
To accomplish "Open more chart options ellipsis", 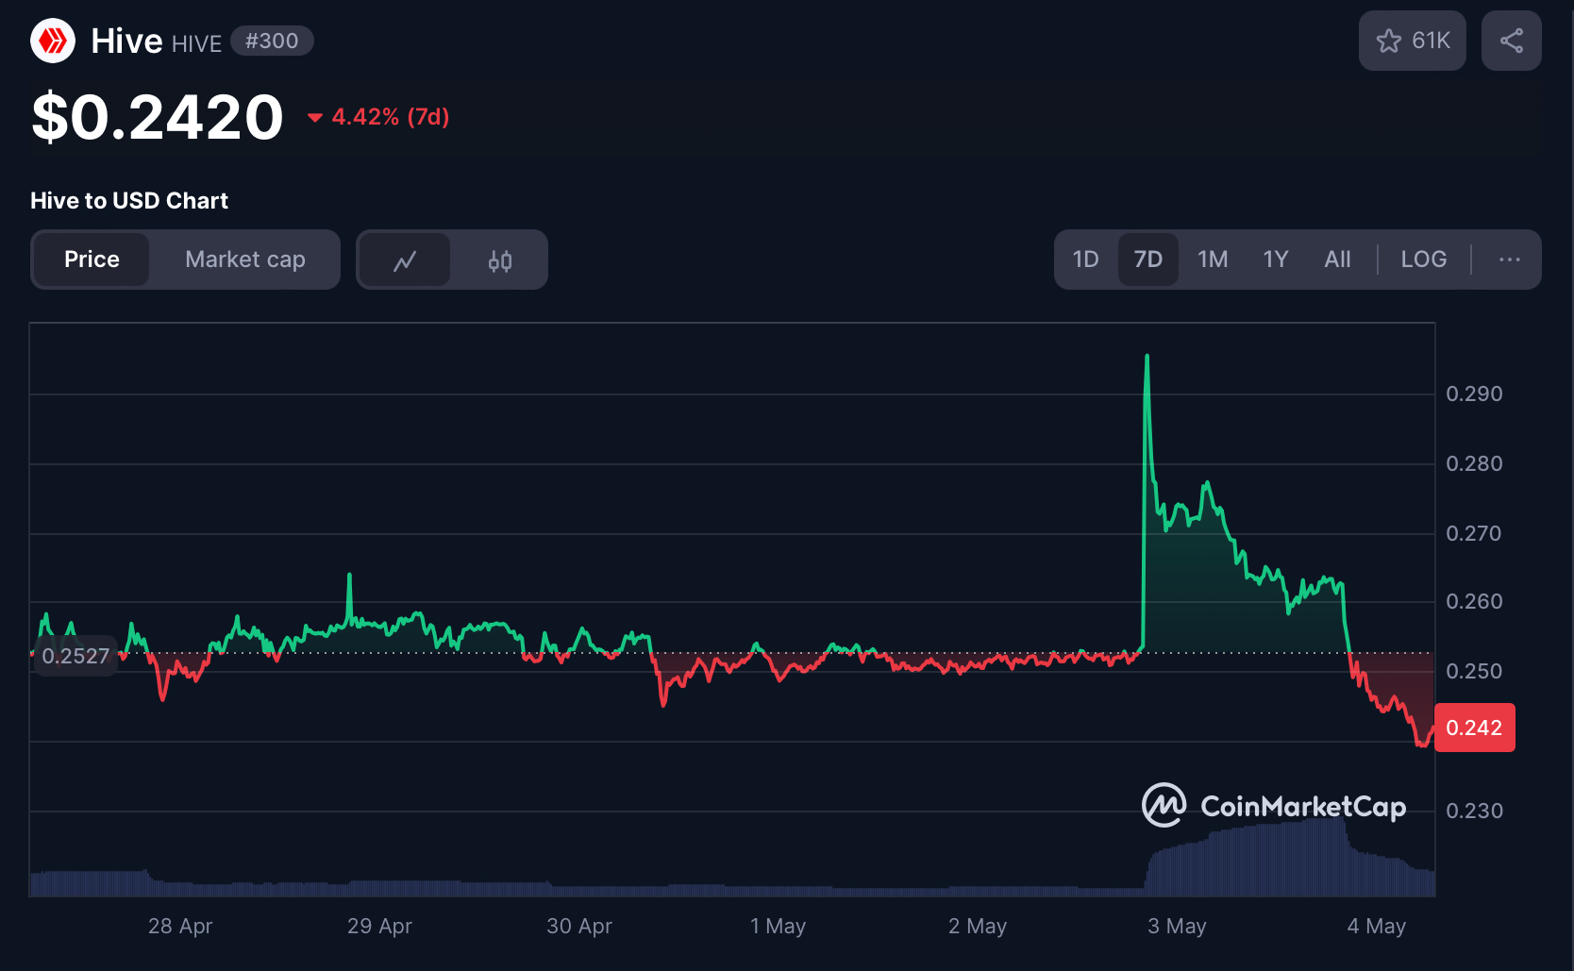I will coord(1509,259).
